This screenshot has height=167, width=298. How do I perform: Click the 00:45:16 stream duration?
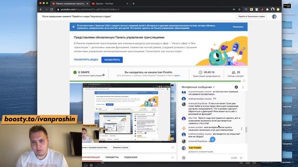209,72
